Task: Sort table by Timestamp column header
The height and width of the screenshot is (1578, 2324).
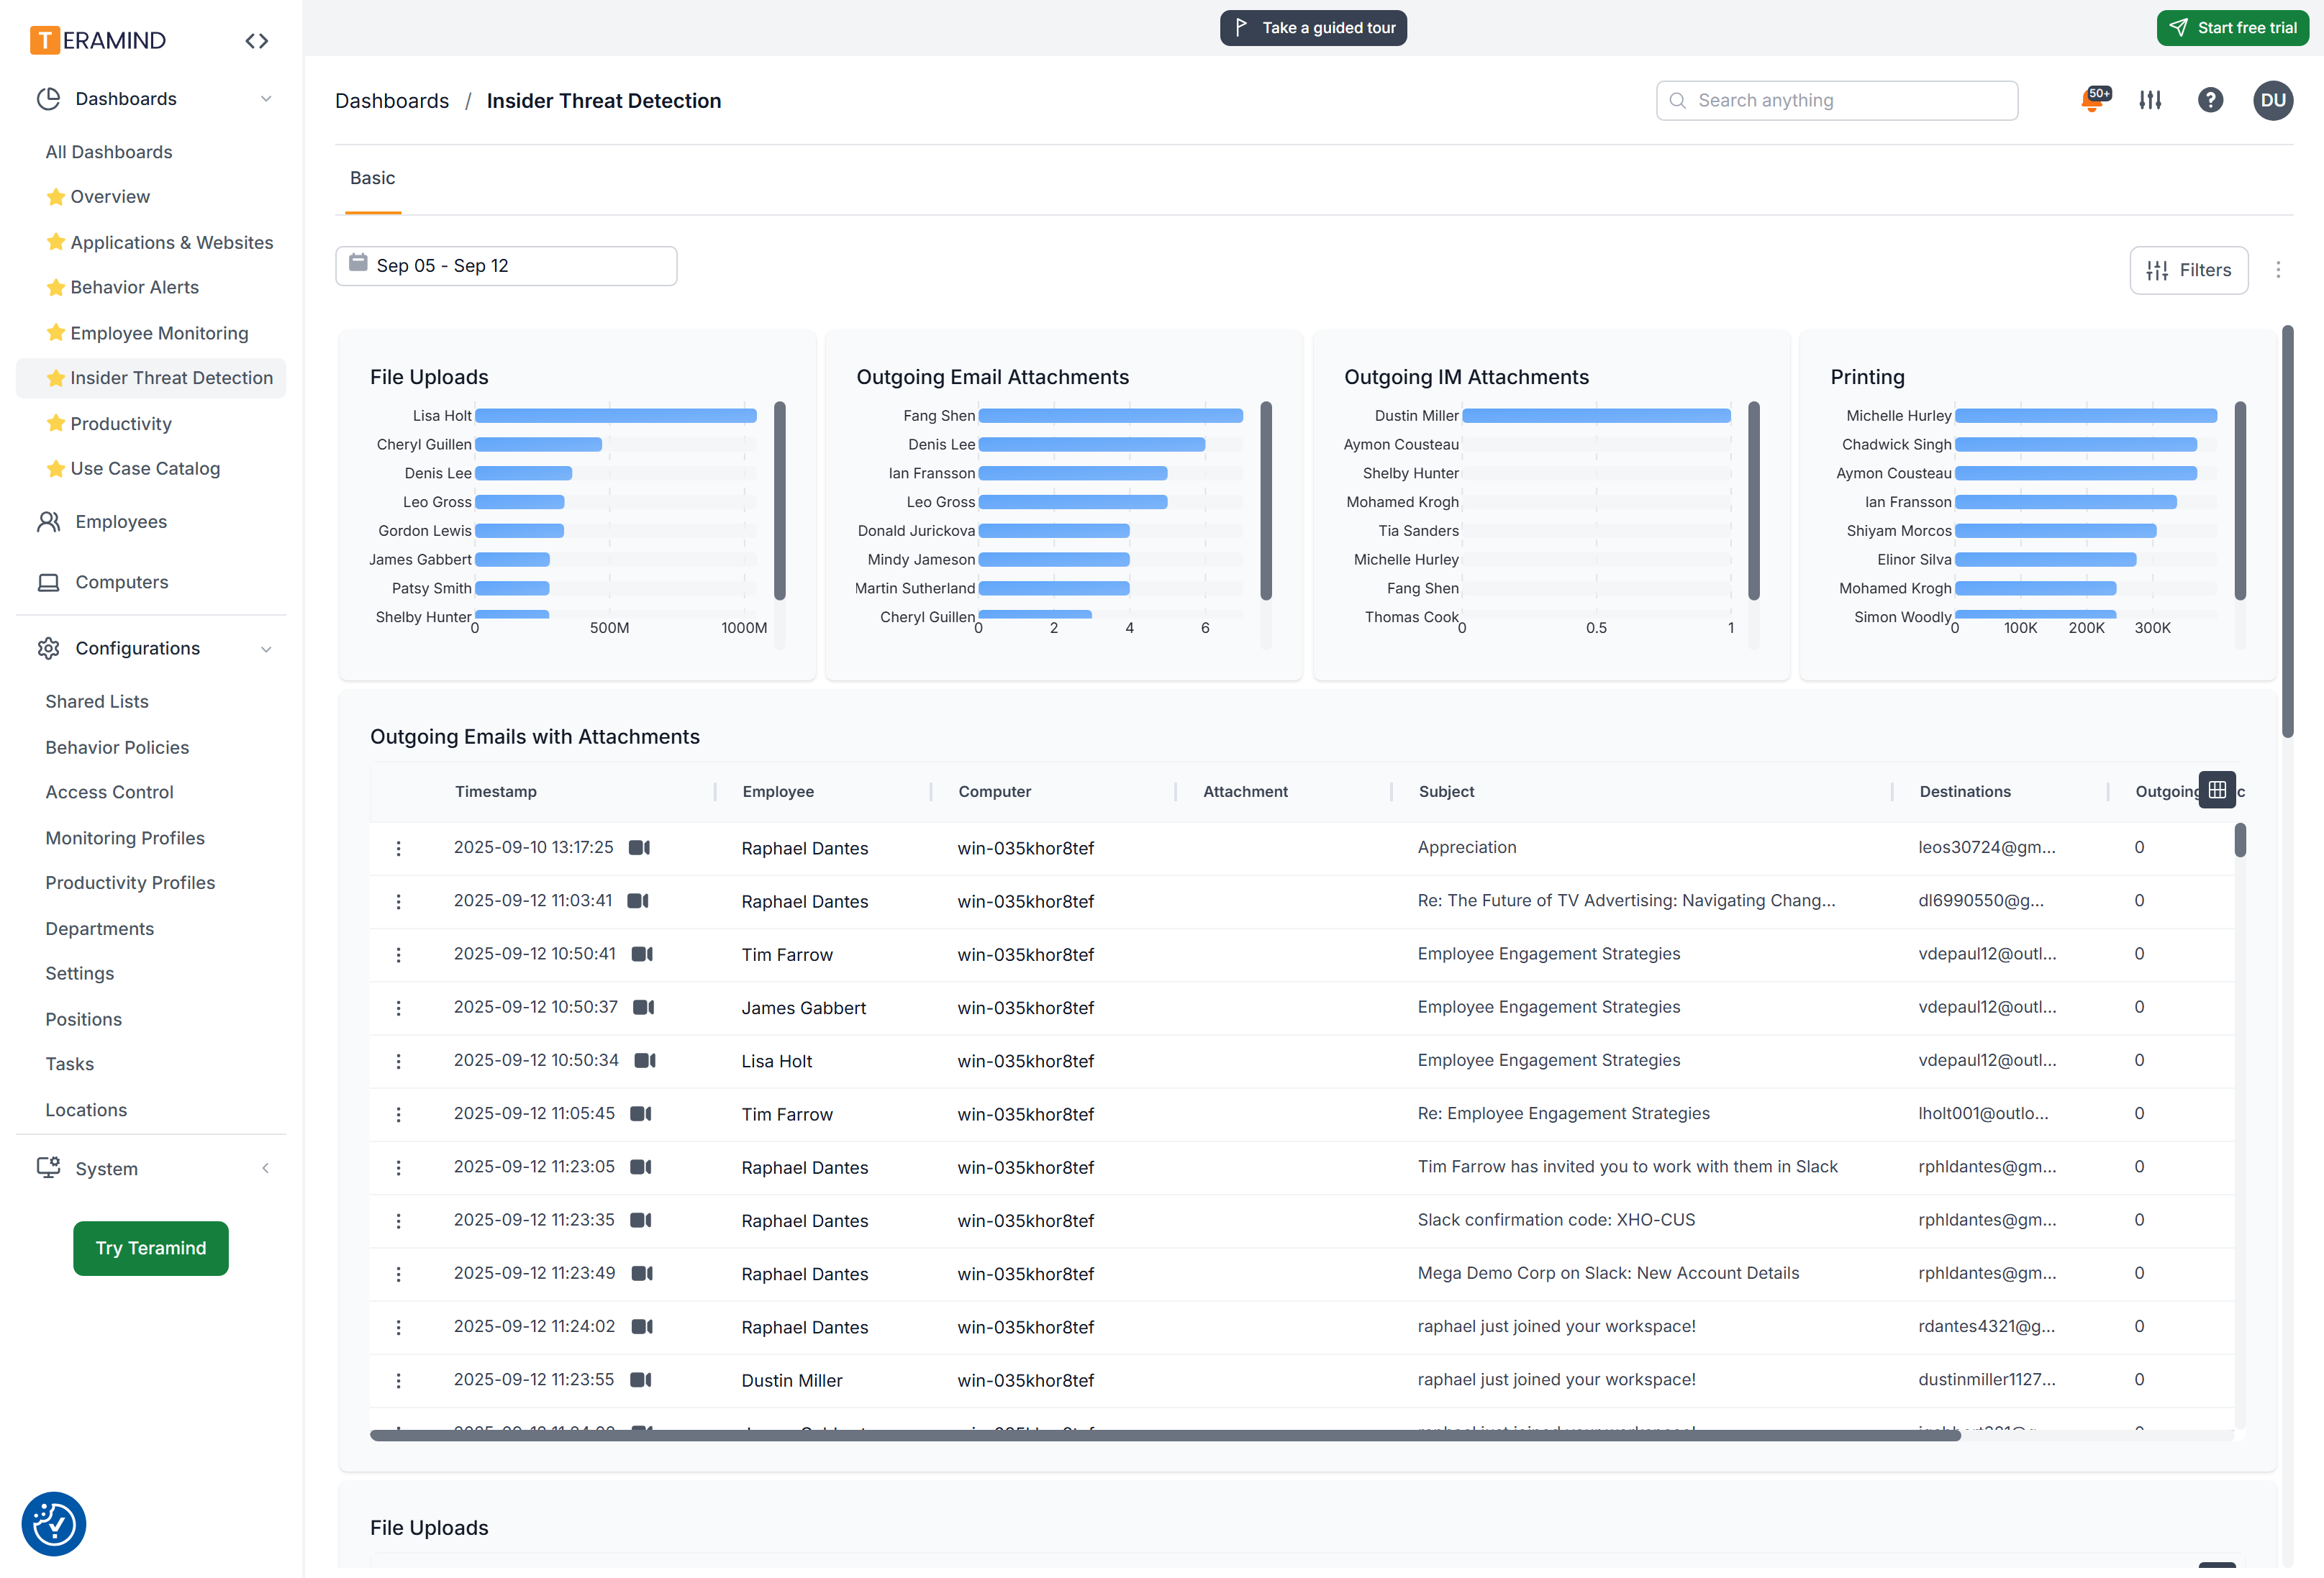Action: tap(496, 791)
